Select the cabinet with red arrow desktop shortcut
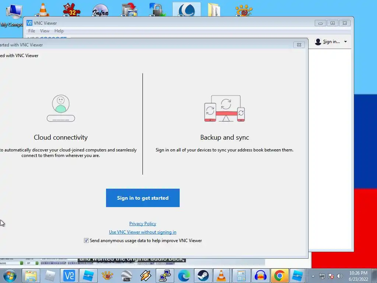The width and height of the screenshot is (377, 283). (129, 9)
